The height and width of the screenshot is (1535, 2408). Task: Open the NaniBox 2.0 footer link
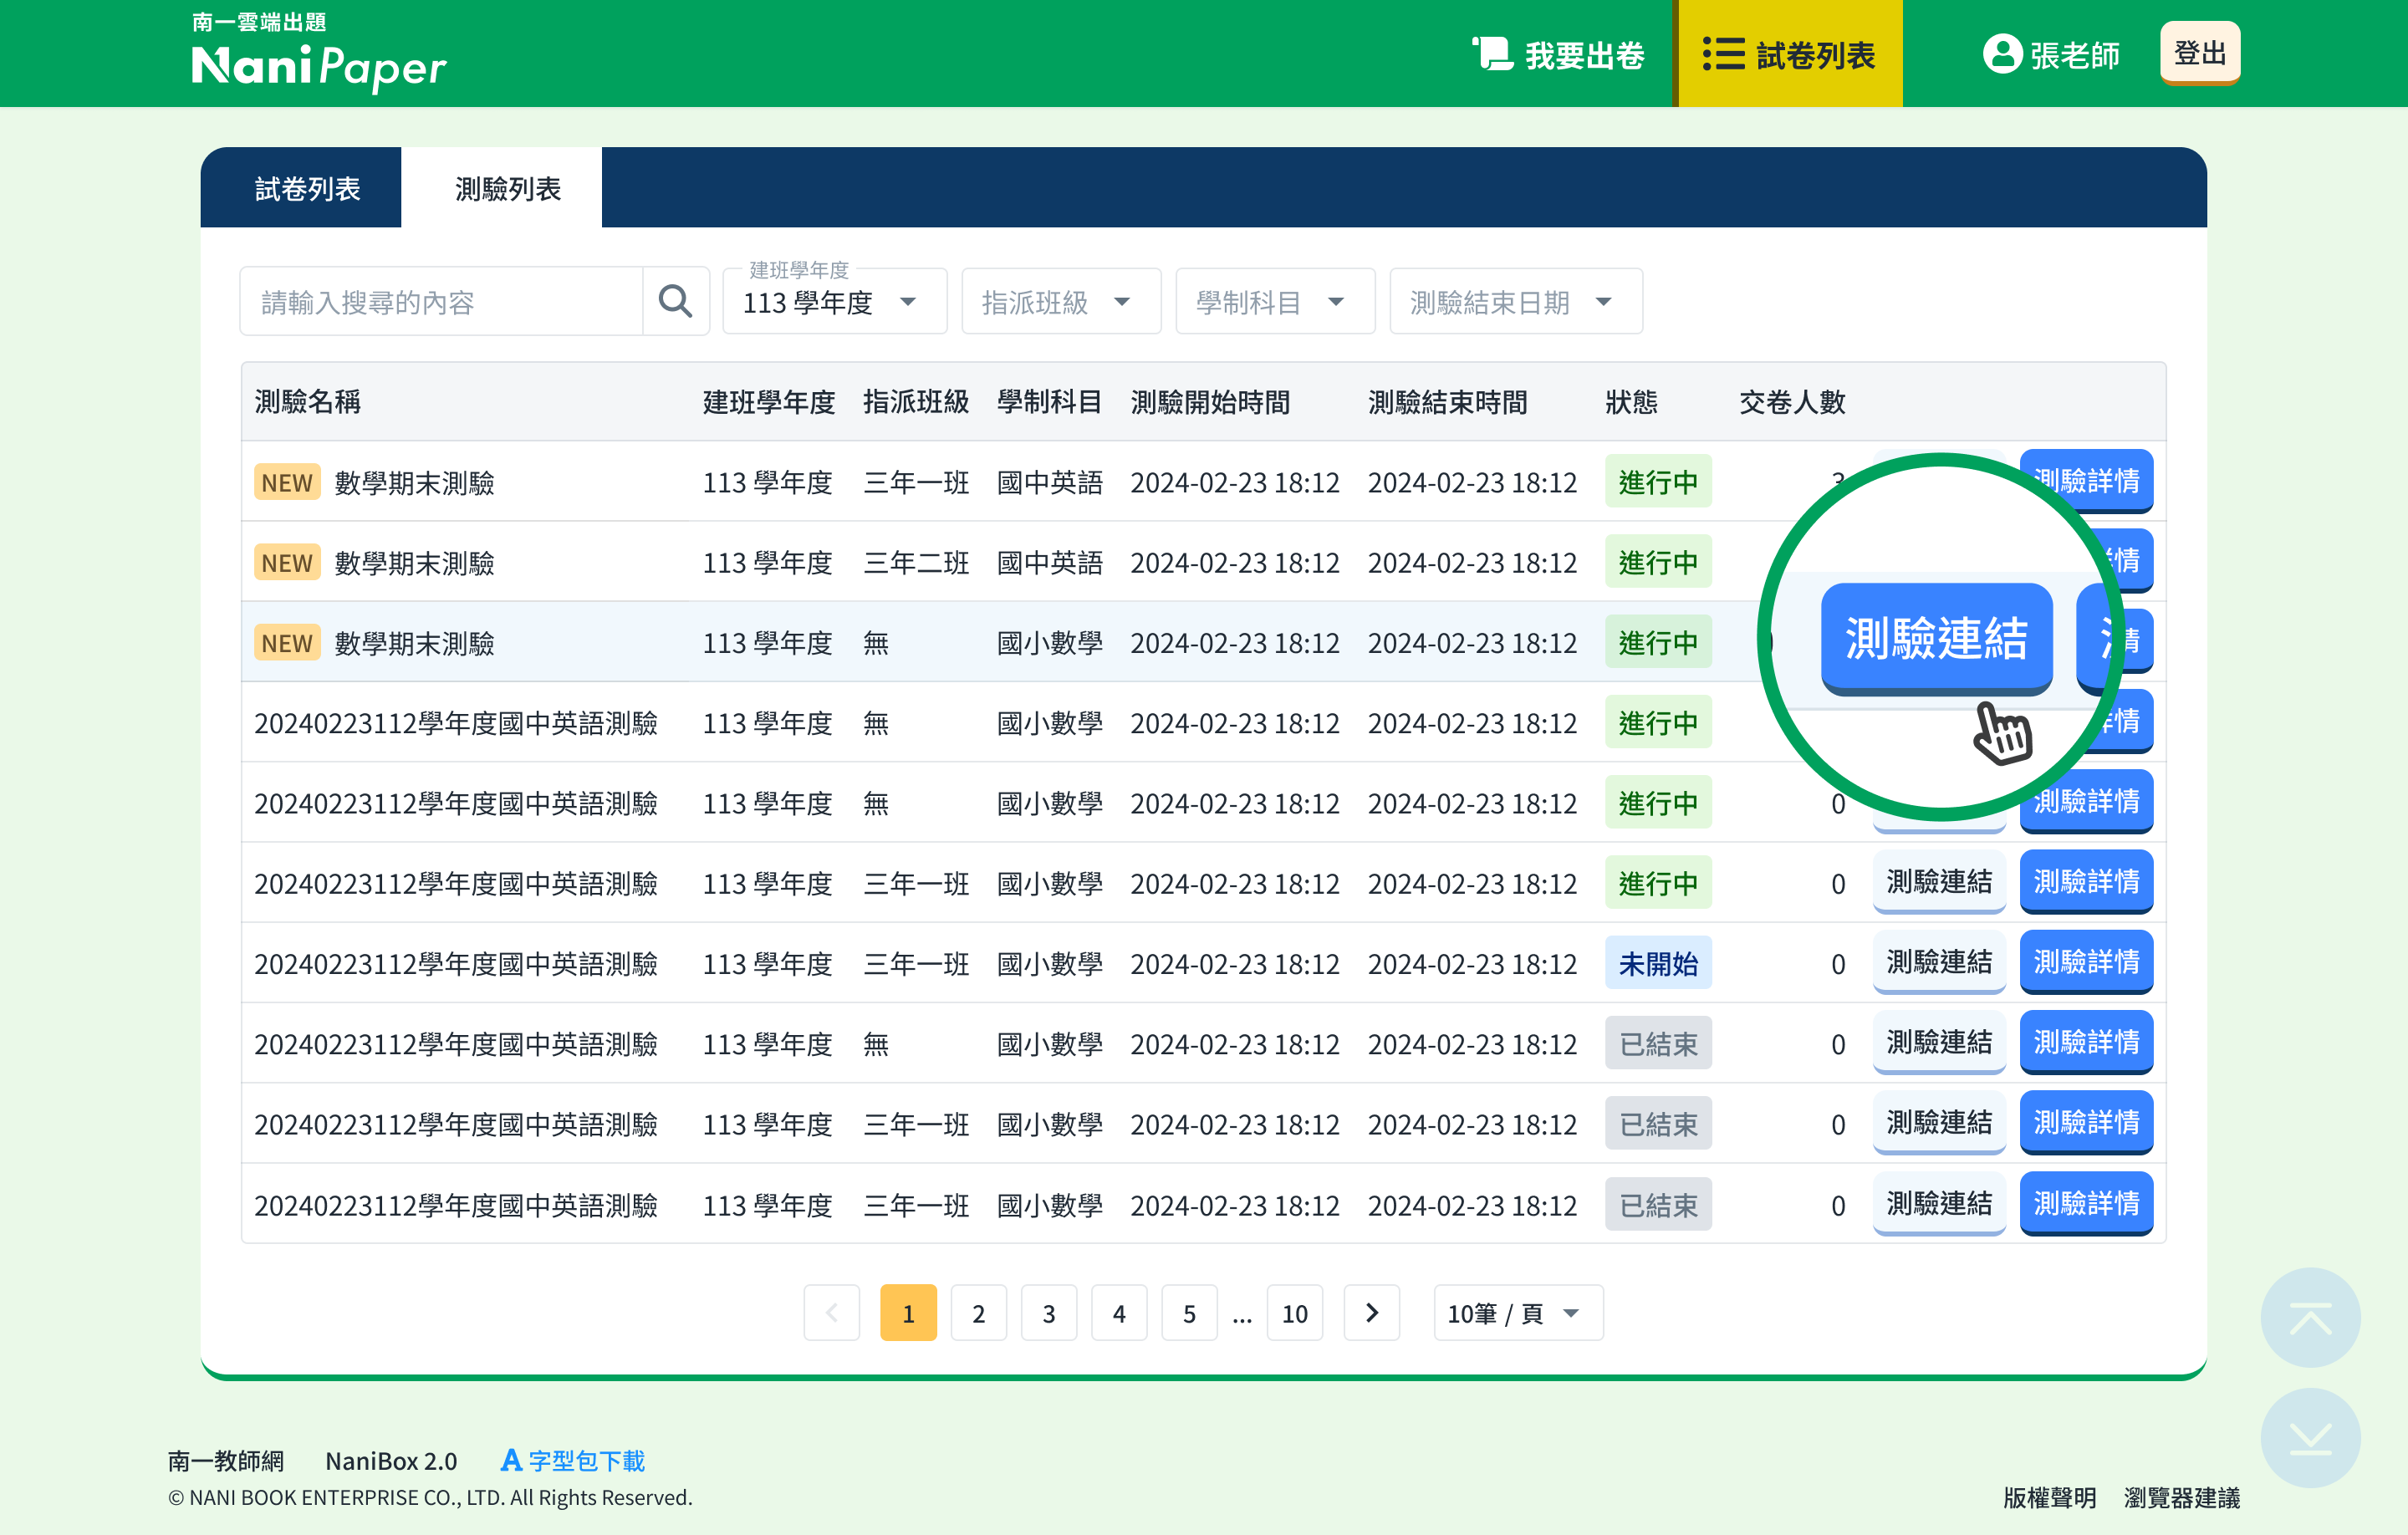point(391,1460)
